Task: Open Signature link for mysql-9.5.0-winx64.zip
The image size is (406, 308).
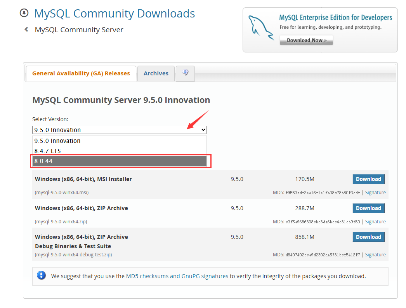Action: pyautogui.click(x=375, y=221)
